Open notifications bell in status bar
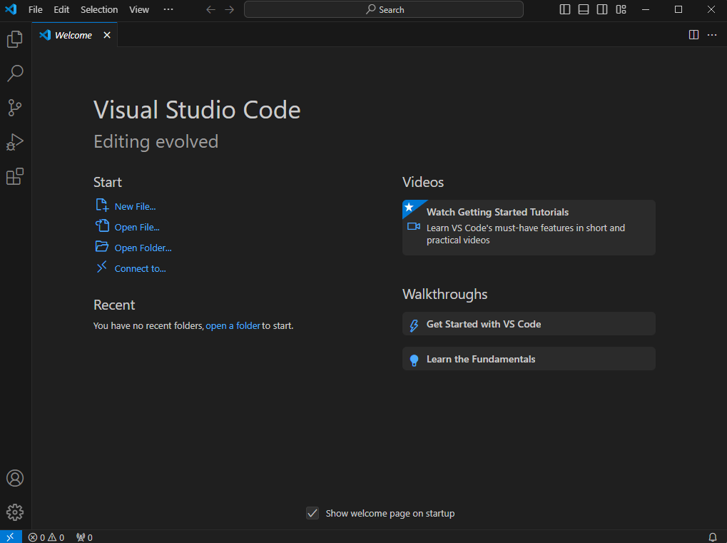 pyautogui.click(x=713, y=537)
